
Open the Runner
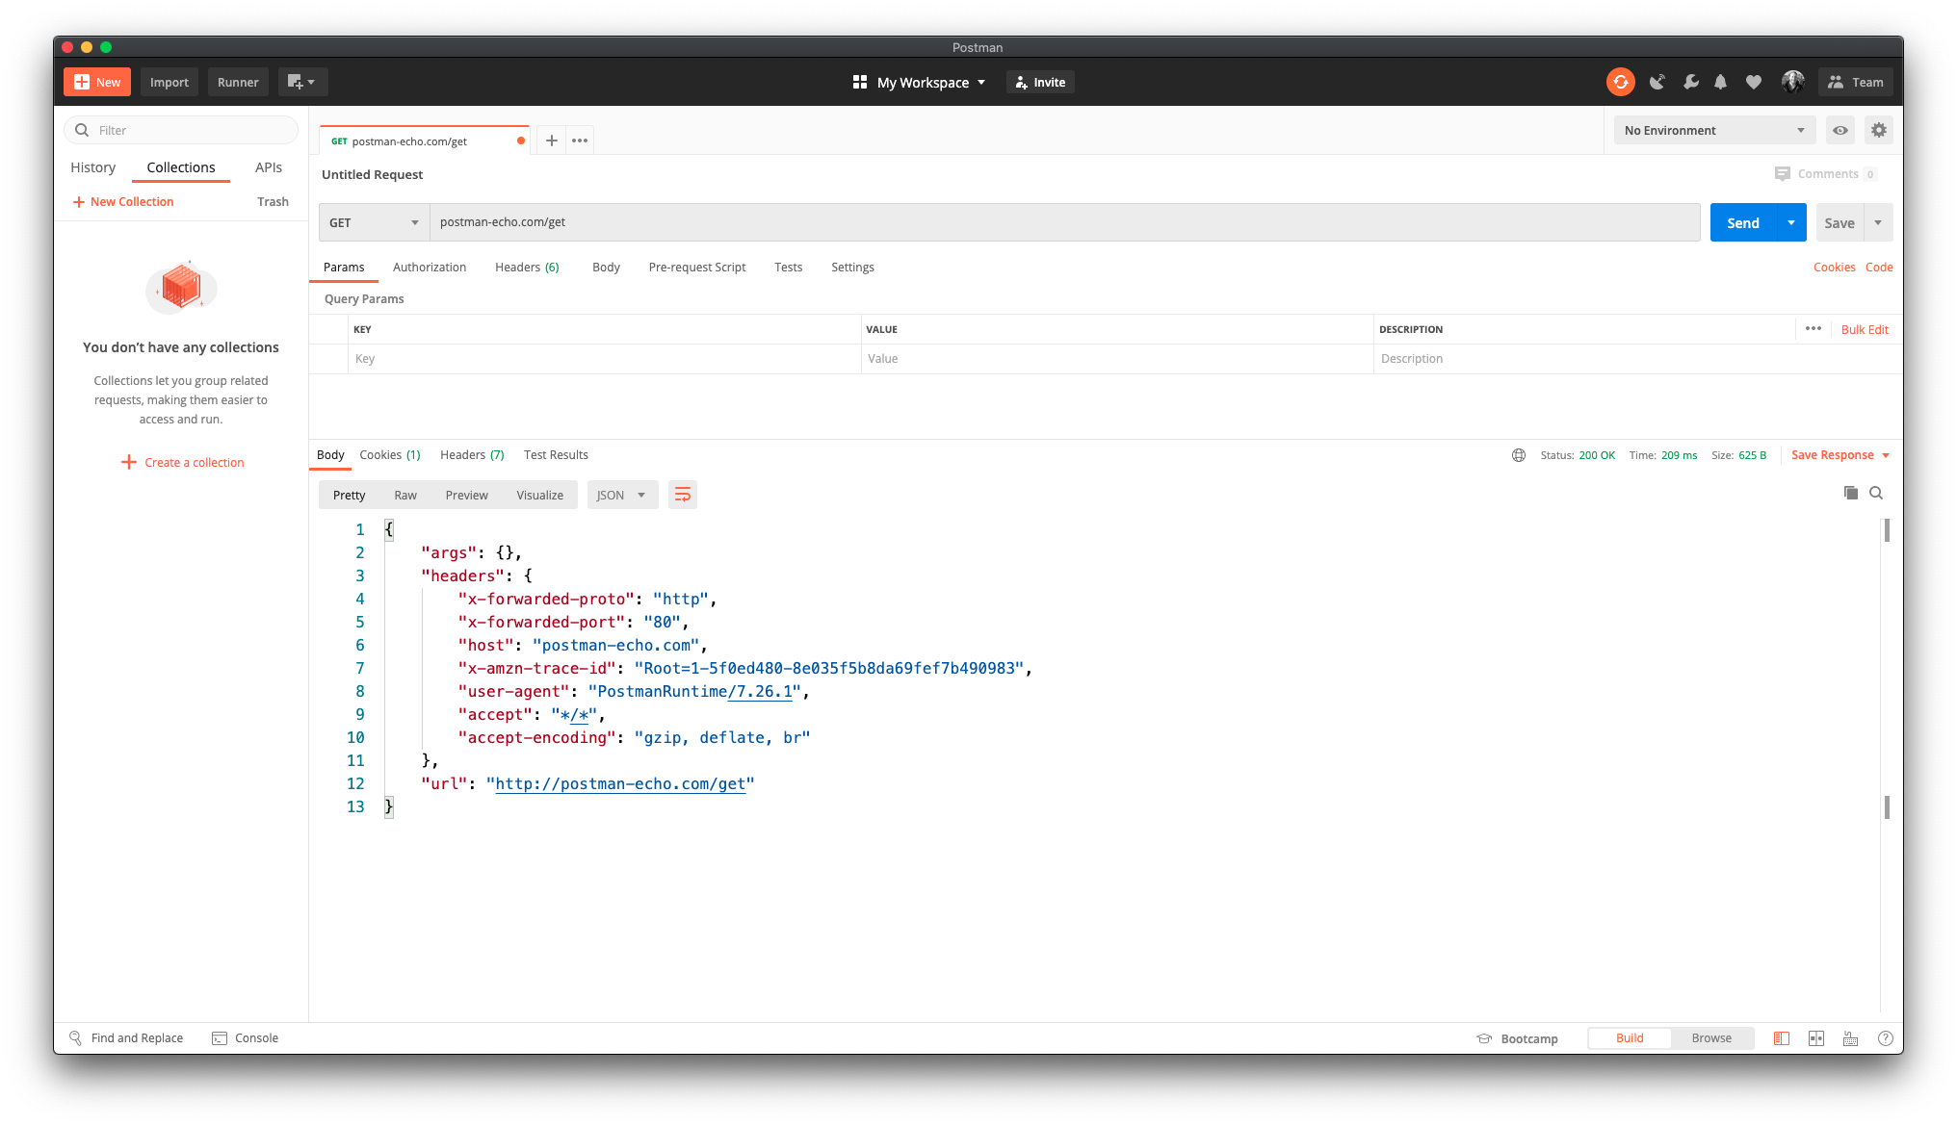(238, 82)
